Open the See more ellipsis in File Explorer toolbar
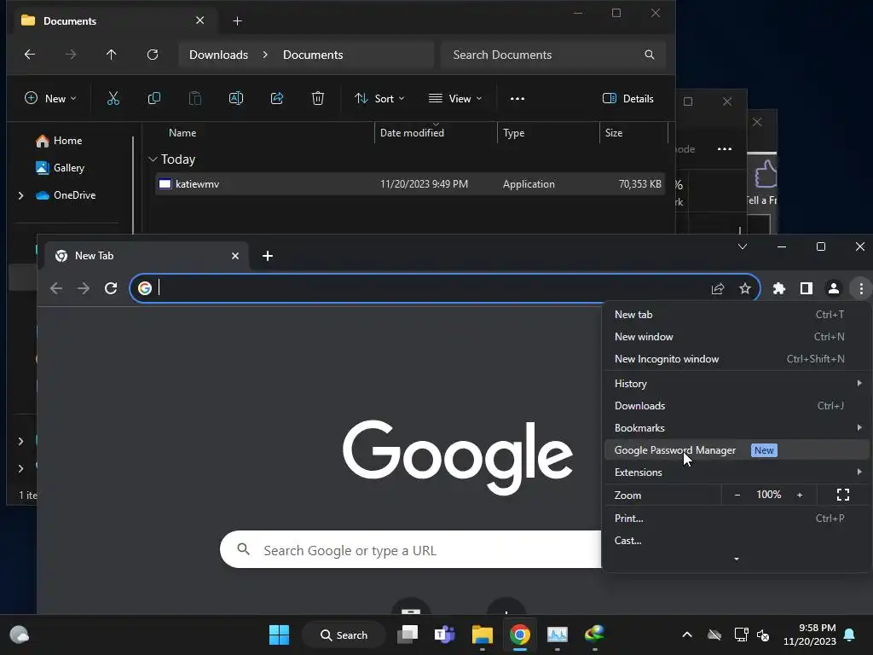 coord(517,99)
